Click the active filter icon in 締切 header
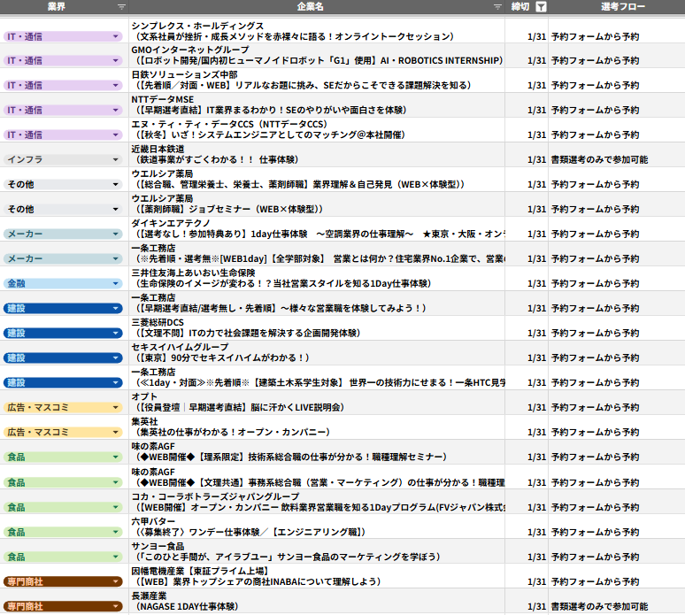 click(541, 6)
